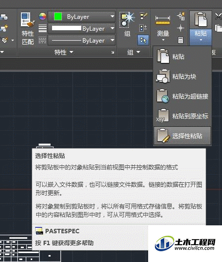
Task: Open the object color wheel icon
Action: pos(43,16)
